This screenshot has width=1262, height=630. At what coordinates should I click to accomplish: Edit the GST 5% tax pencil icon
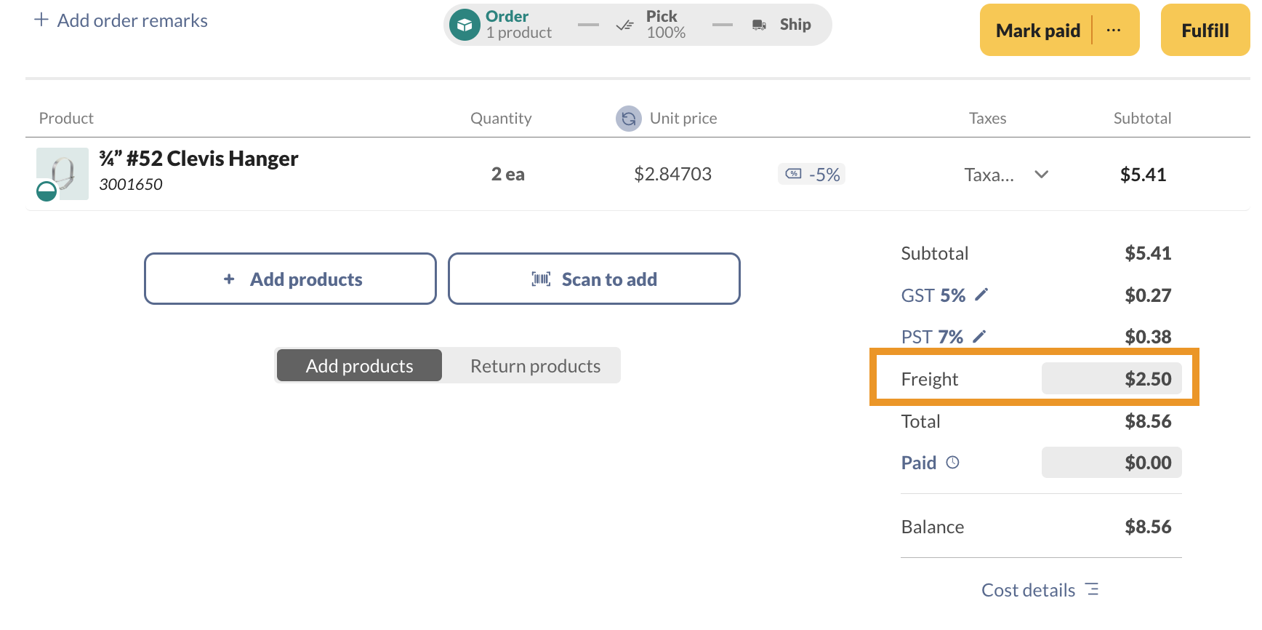981,295
